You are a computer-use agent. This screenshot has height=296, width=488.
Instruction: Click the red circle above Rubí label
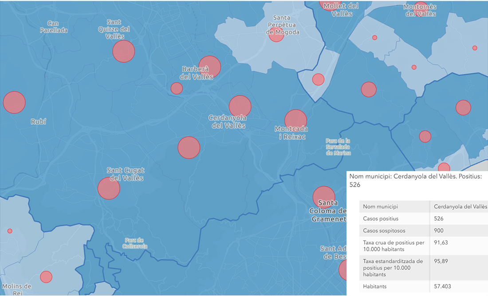coord(14,102)
